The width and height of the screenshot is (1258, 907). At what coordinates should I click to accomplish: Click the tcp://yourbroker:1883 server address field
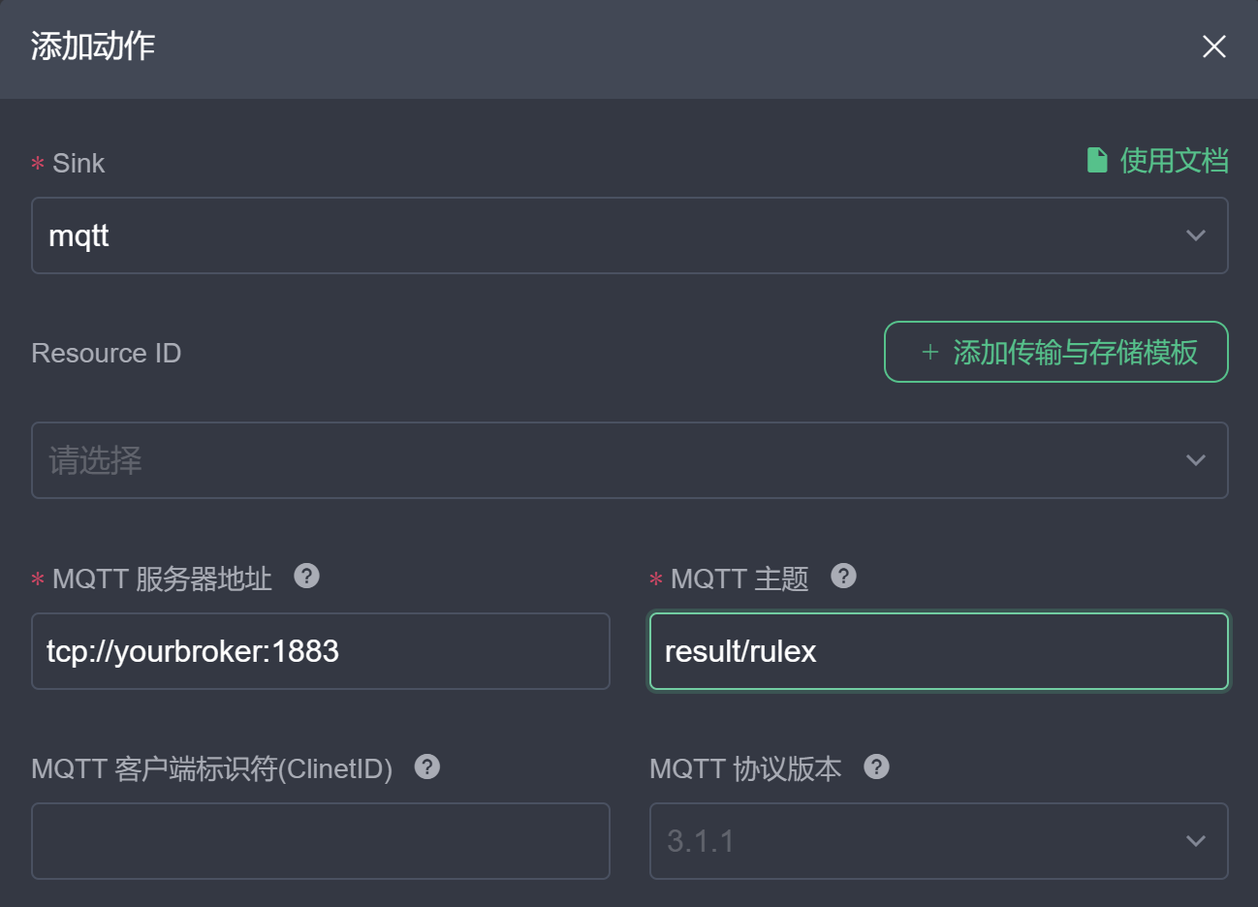point(321,651)
